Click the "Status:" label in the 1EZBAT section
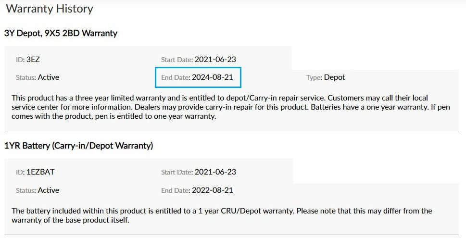This screenshot has width=466, height=238. click(26, 190)
